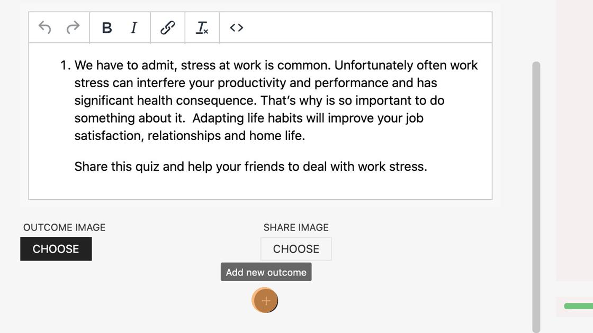Click the empty space below editor text
593x333 pixels.
point(259,186)
